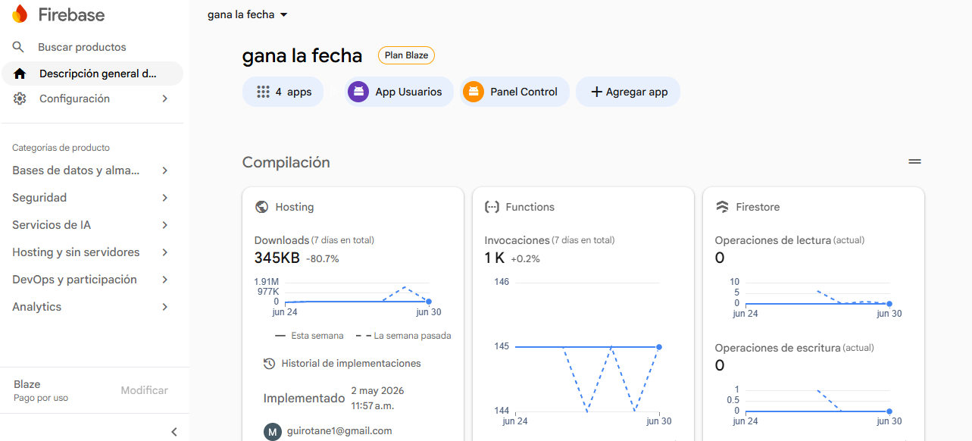Click the La semana pasada legend entry
Screen dimensions: 972x441
click(403, 335)
